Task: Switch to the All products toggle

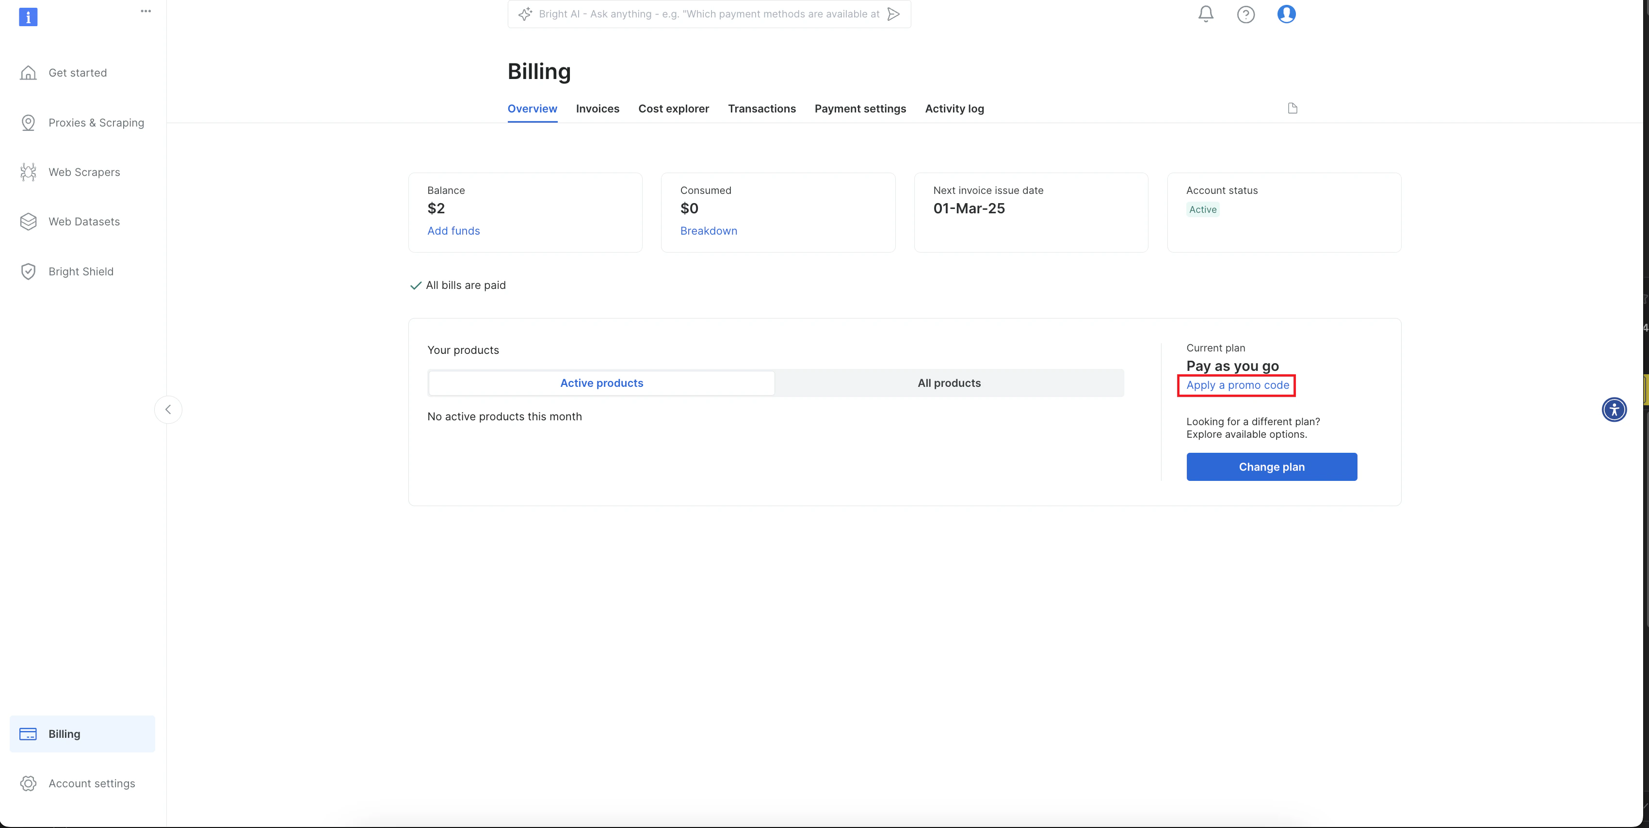Action: tap(949, 382)
